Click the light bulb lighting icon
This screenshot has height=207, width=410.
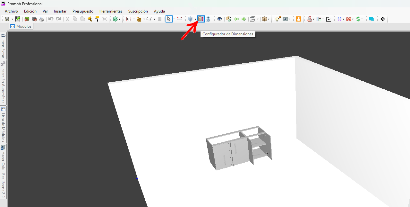tap(278, 19)
